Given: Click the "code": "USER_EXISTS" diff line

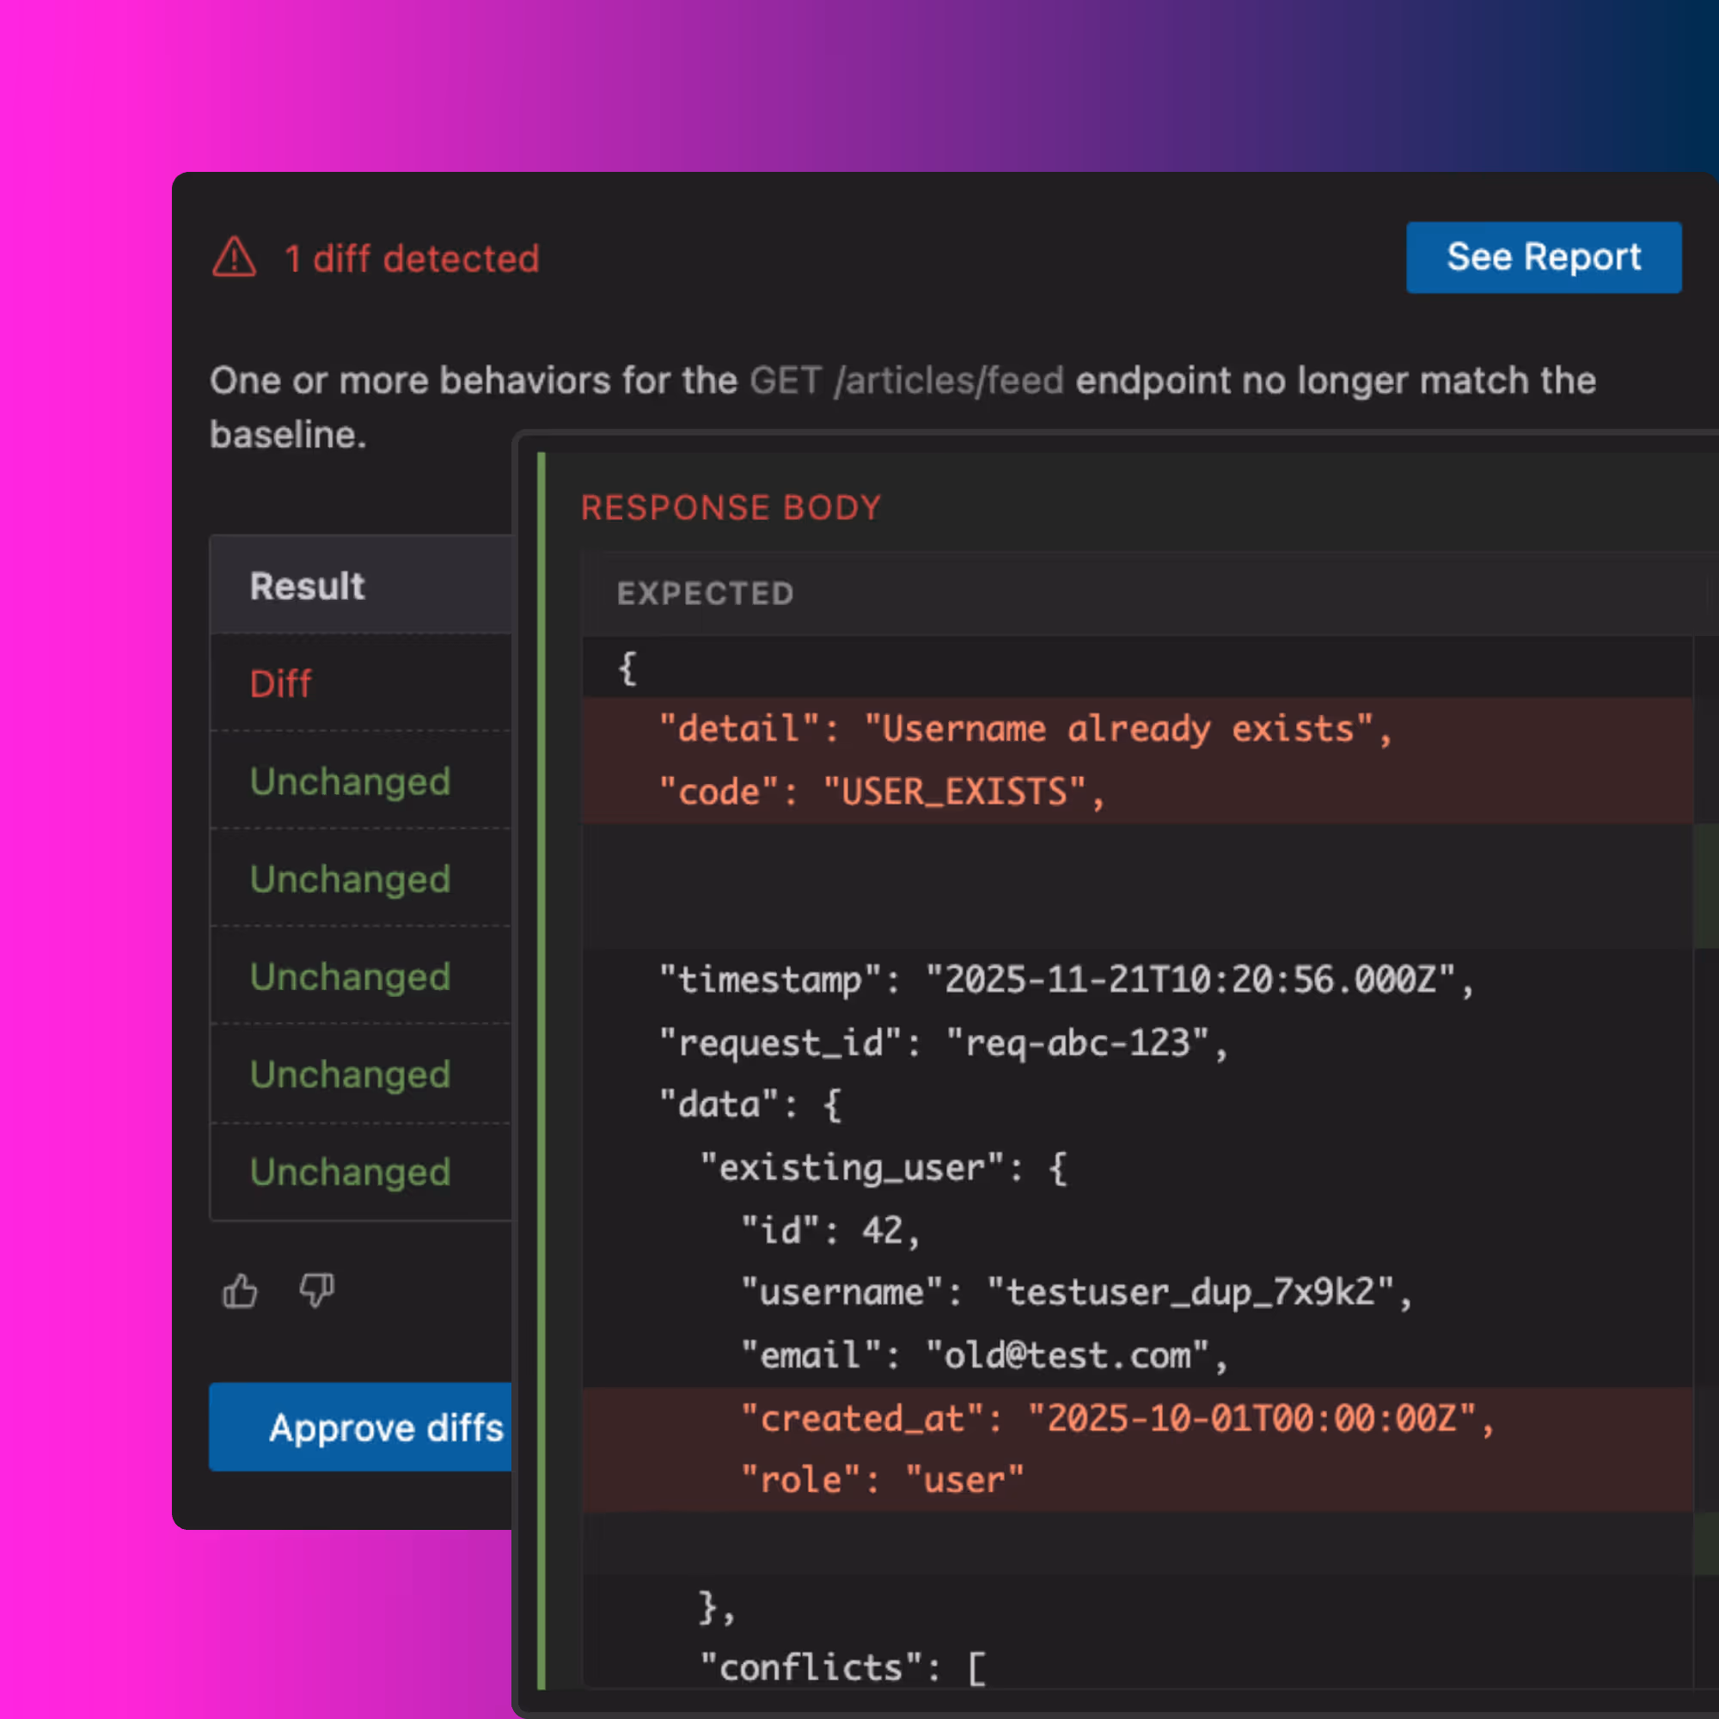Looking at the screenshot, I should pyautogui.click(x=881, y=792).
